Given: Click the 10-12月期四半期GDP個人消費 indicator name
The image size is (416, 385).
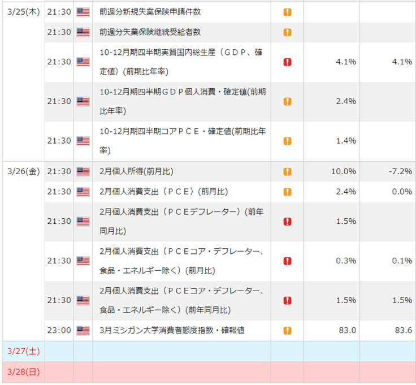Looking at the screenshot, I should (183, 101).
